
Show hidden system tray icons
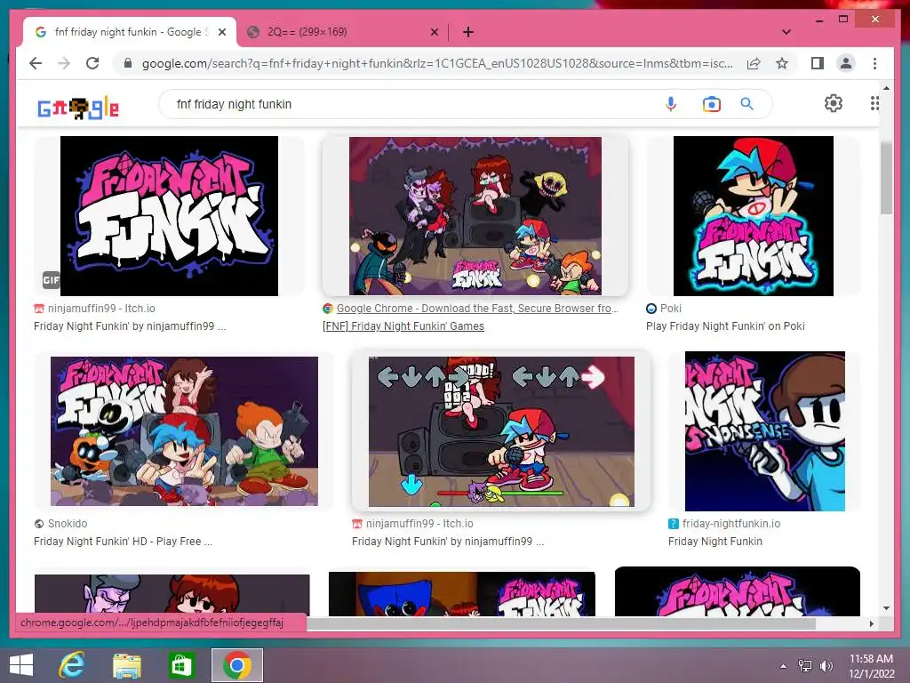click(x=784, y=666)
